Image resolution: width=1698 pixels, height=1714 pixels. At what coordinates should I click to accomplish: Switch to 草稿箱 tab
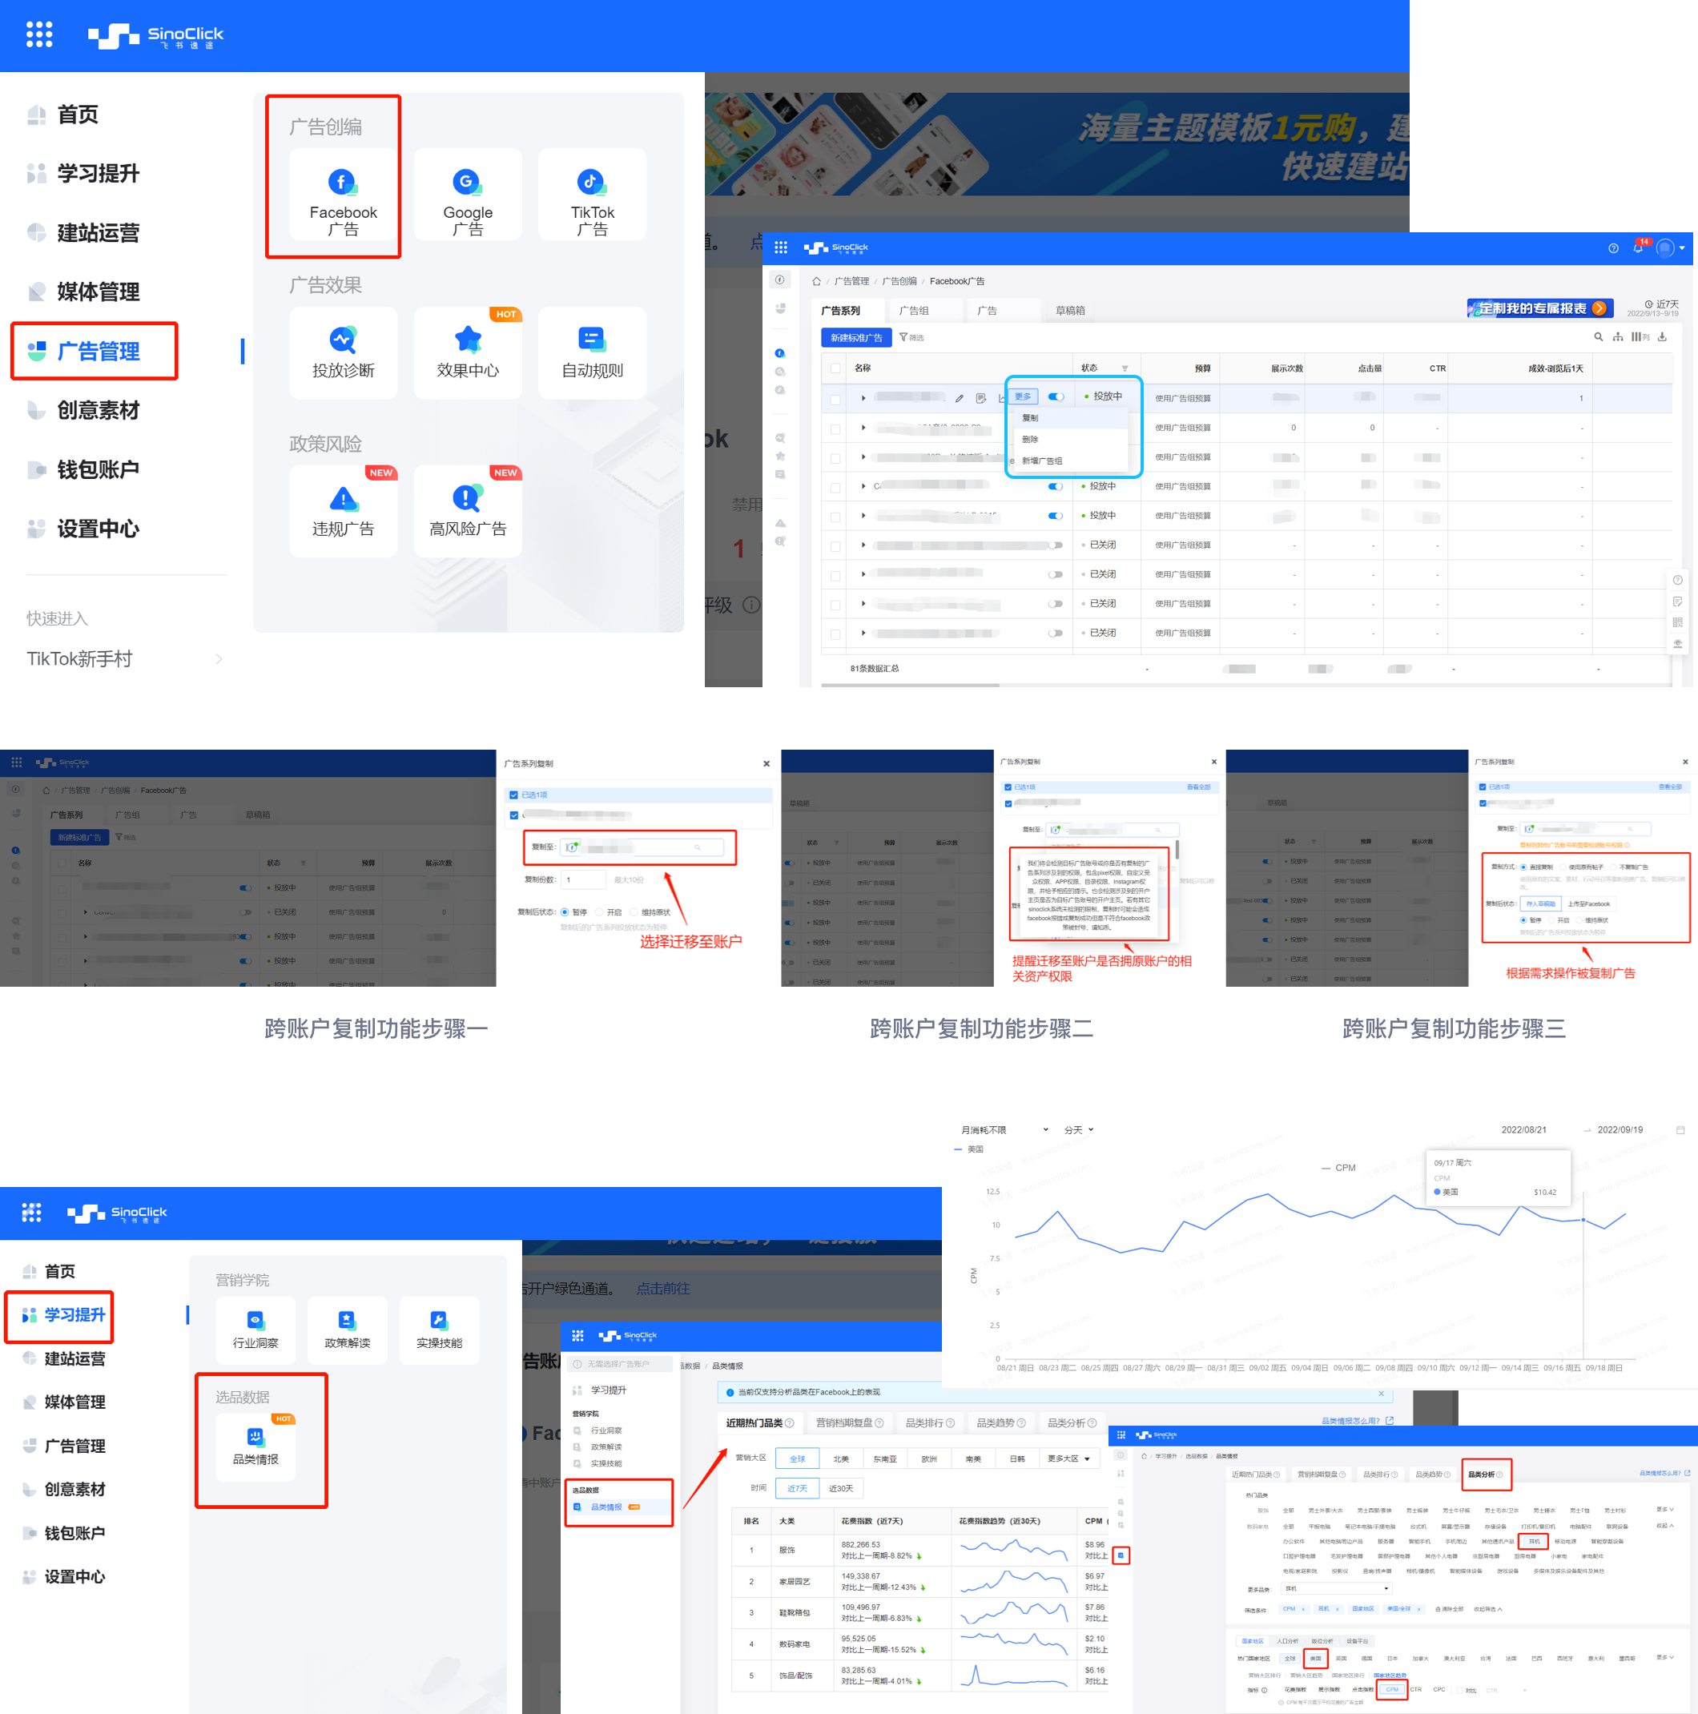[1070, 311]
